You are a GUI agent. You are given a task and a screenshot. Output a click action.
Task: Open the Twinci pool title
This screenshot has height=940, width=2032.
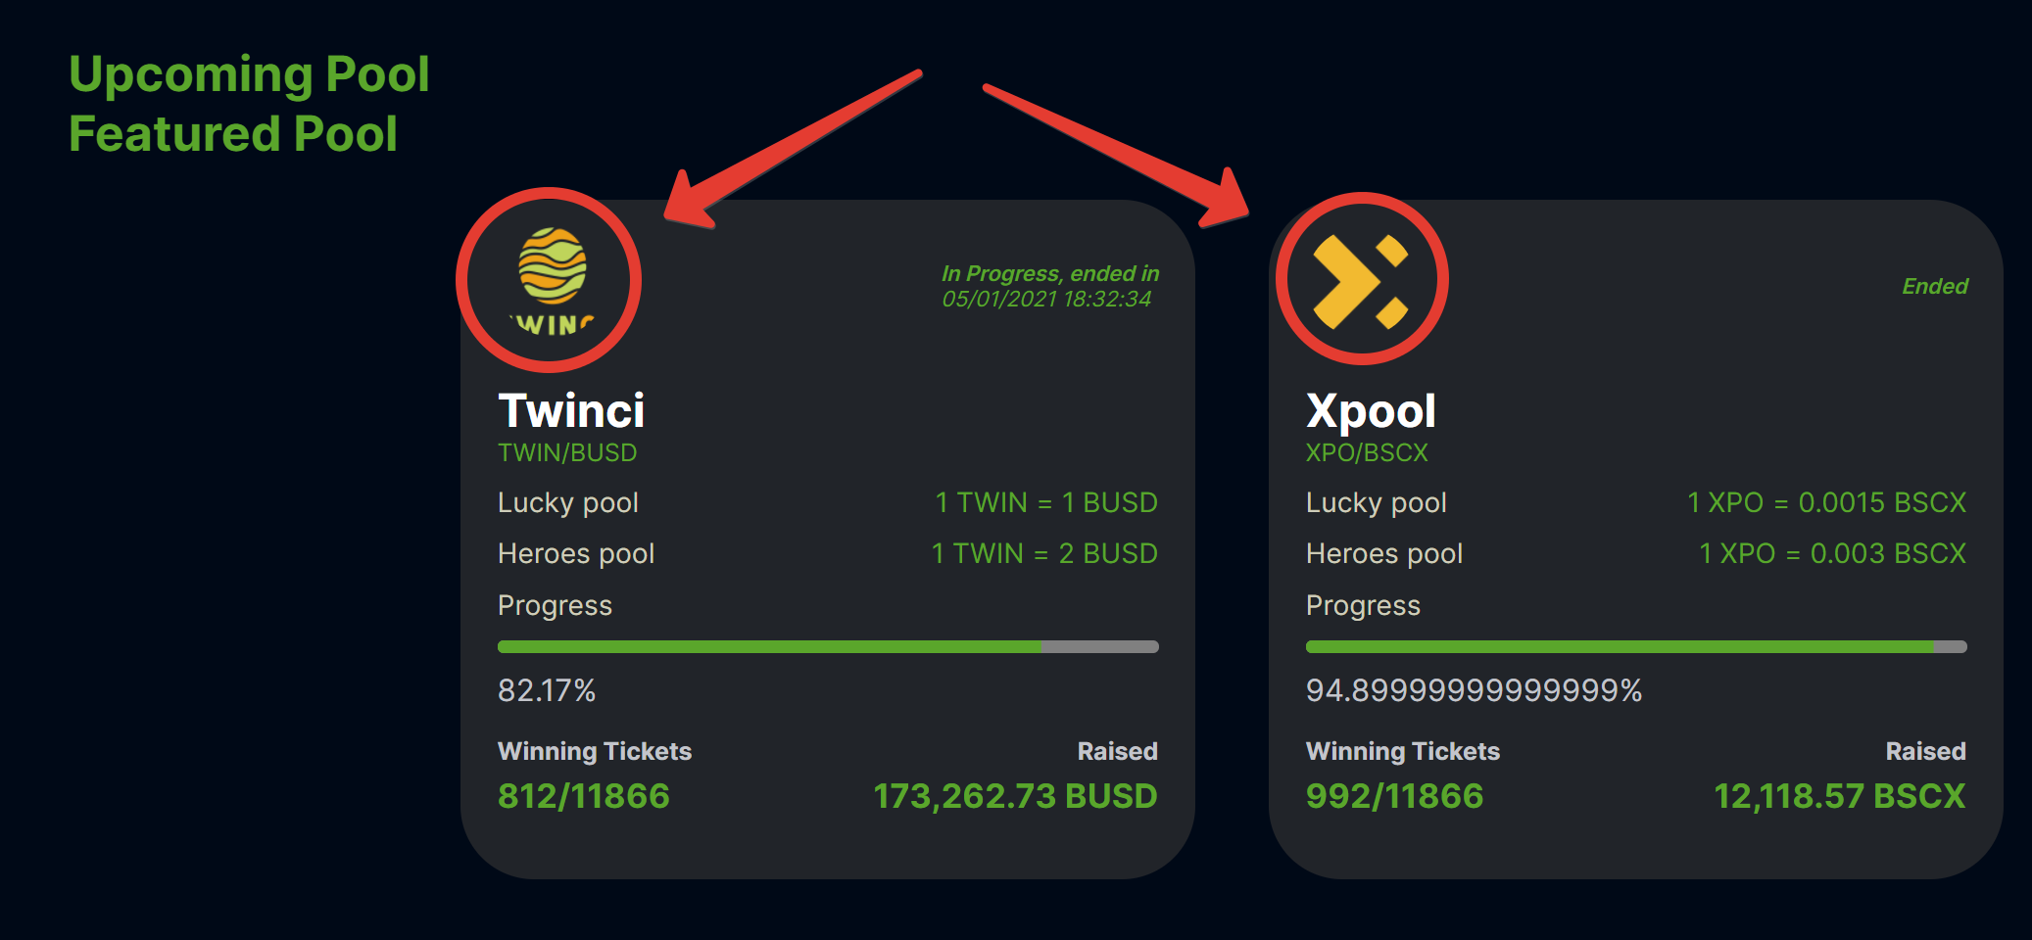point(571,410)
